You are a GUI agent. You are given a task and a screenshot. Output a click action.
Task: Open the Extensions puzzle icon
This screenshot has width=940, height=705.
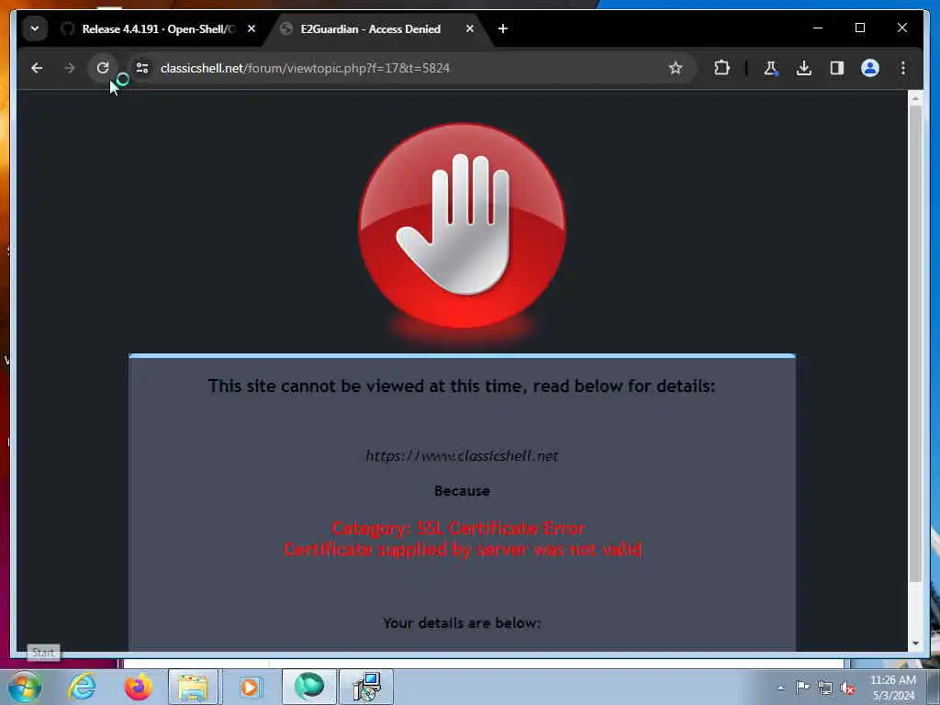(722, 68)
